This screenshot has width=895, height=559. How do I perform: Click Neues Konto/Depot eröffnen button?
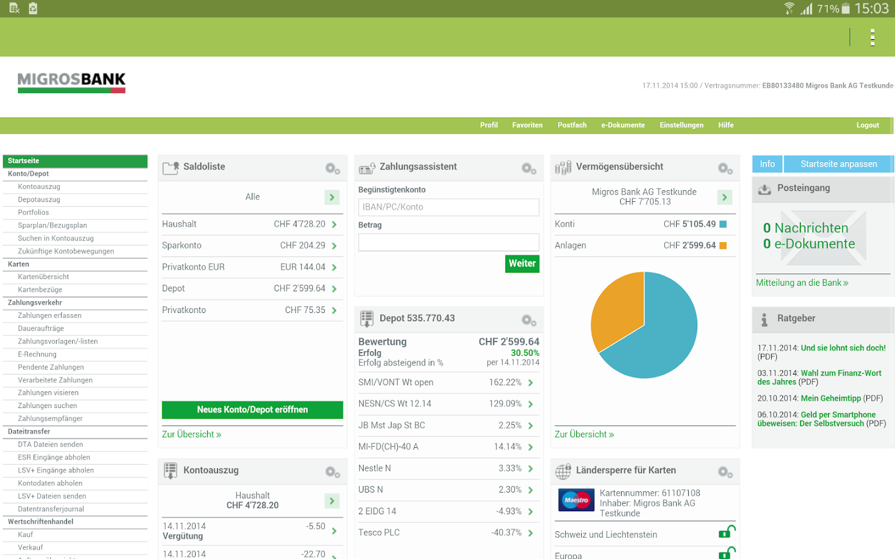252,410
